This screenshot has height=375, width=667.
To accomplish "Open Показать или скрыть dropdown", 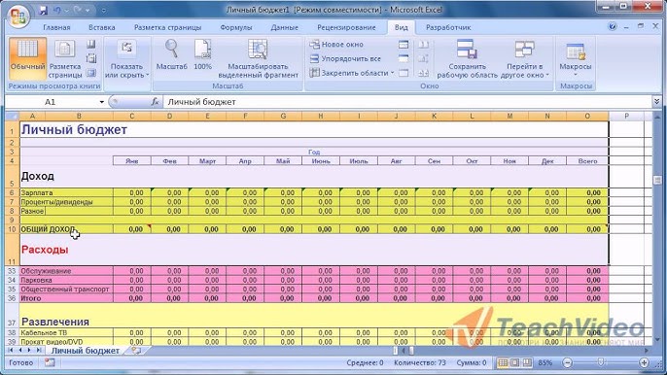I will pos(126,58).
